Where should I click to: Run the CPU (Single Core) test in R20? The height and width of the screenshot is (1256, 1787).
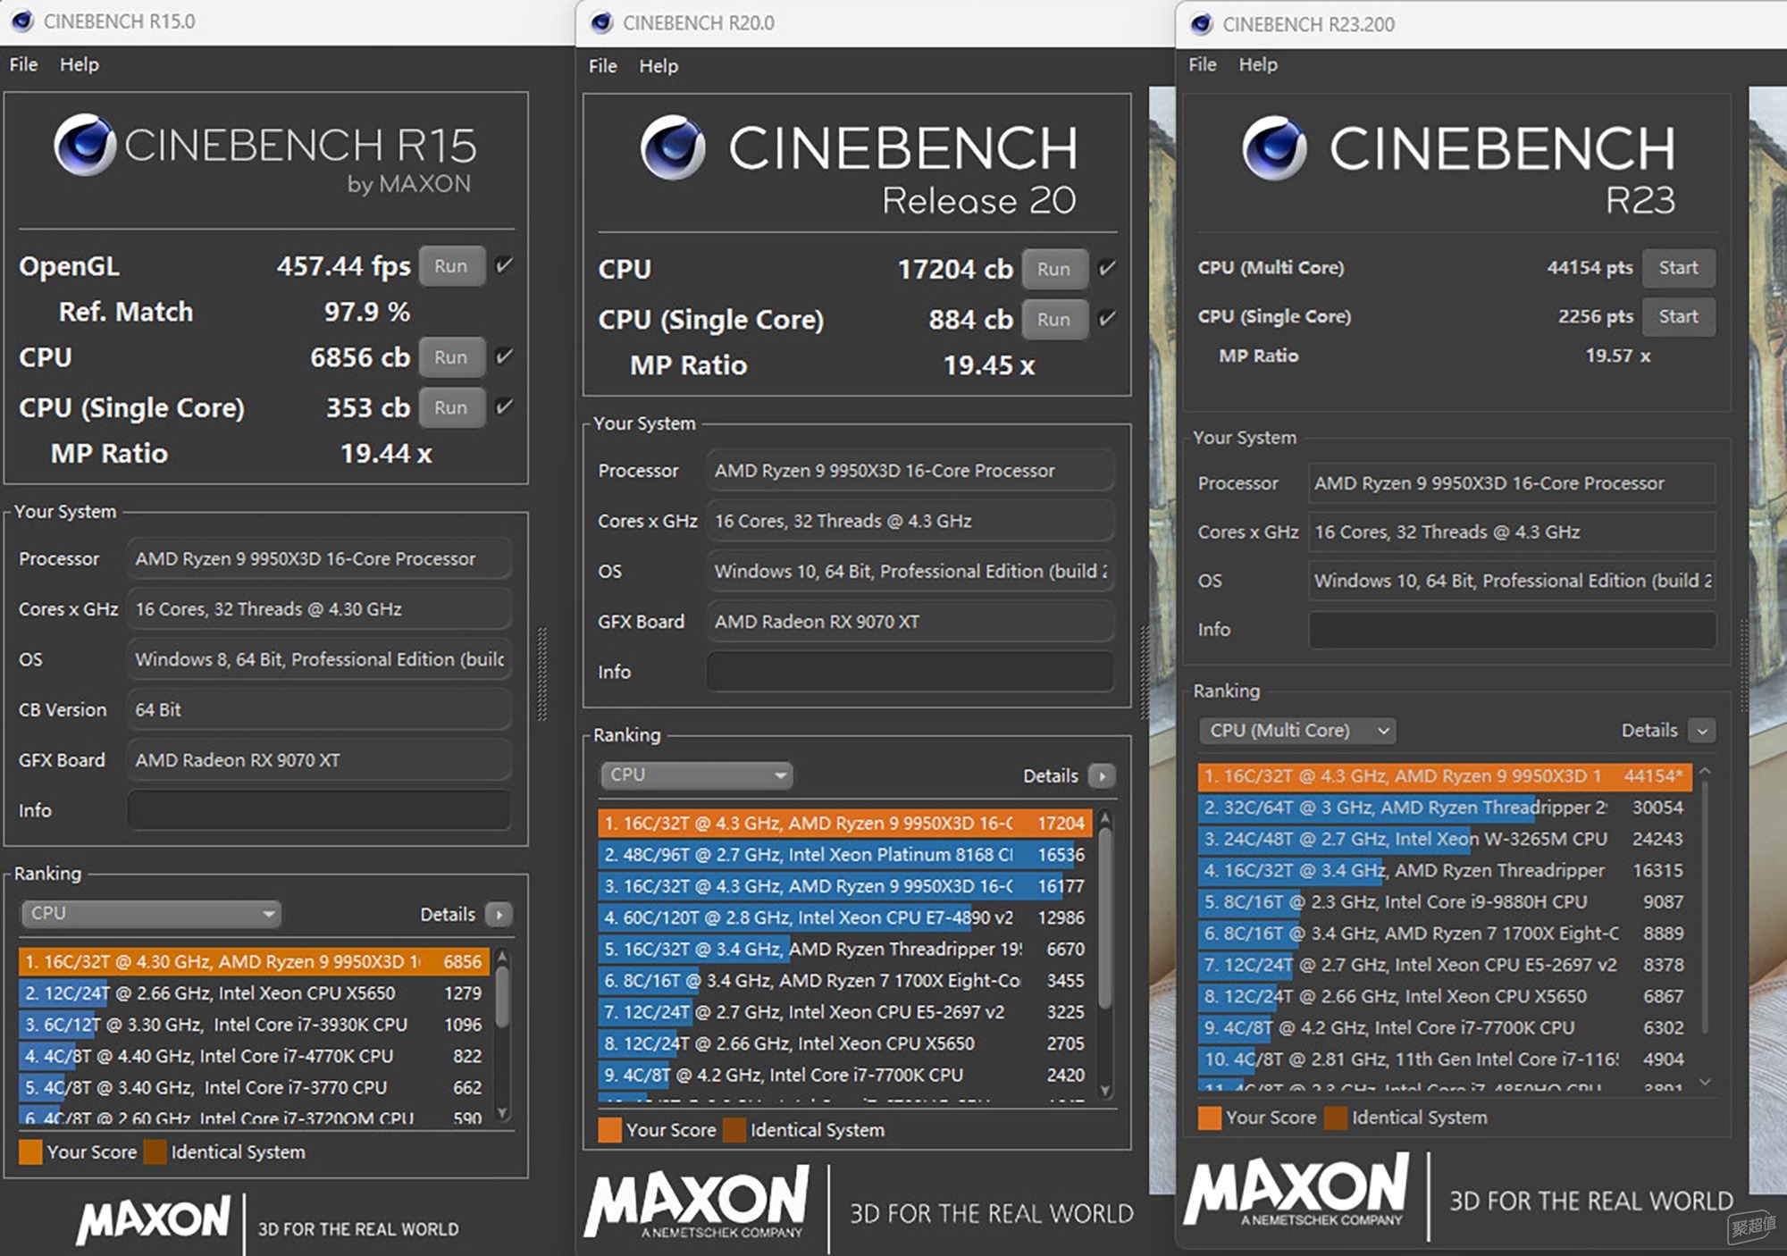(1054, 319)
